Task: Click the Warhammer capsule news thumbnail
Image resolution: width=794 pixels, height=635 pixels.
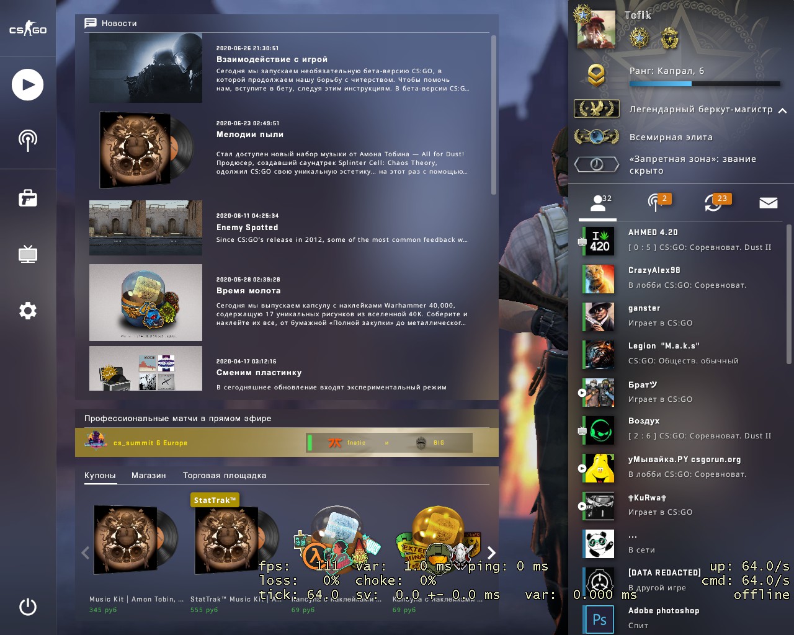Action: (146, 303)
